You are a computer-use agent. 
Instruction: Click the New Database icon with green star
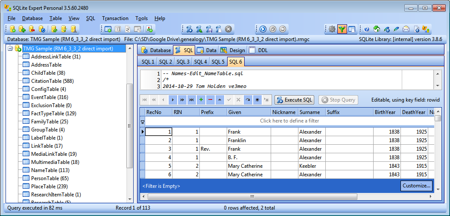click(x=13, y=29)
